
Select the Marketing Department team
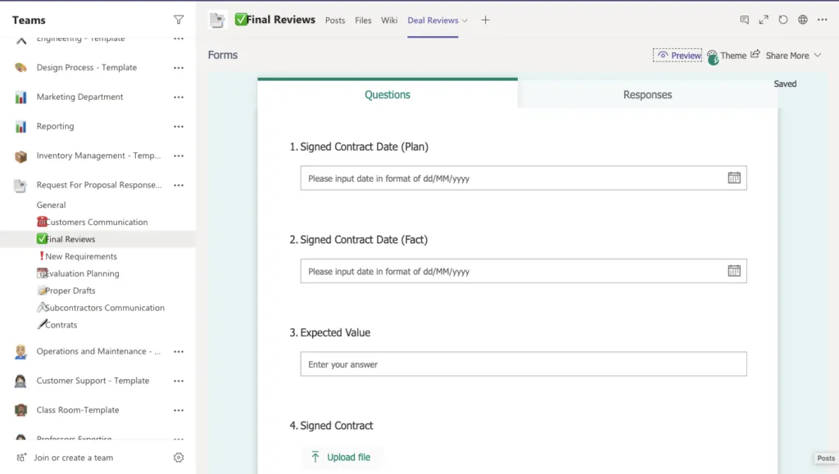click(x=79, y=97)
